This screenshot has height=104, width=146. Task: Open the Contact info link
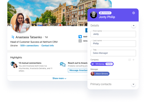[x=48, y=45]
